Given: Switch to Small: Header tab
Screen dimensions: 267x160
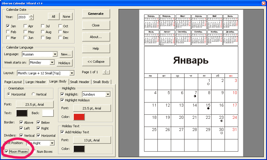Looking at the screenshot, I should pyautogui.click(x=80, y=82).
